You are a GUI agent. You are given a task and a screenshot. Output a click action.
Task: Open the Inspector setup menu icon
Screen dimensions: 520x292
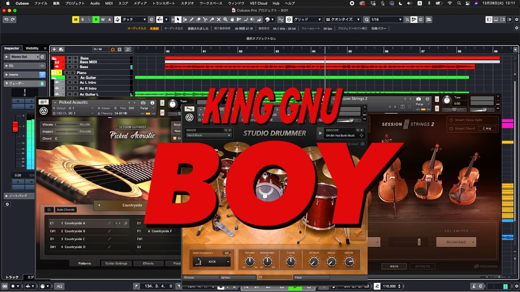[45, 48]
